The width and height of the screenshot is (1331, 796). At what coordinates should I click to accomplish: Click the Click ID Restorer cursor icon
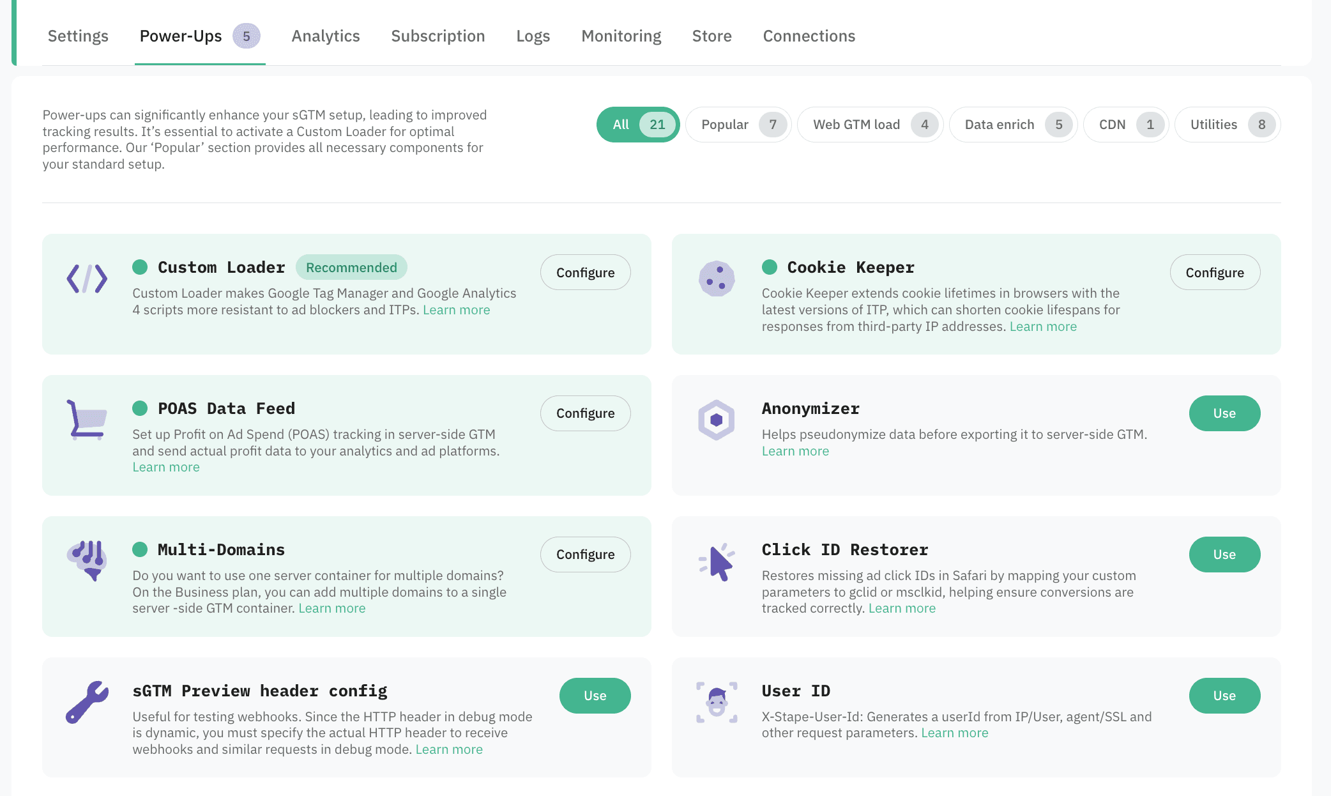(x=717, y=562)
